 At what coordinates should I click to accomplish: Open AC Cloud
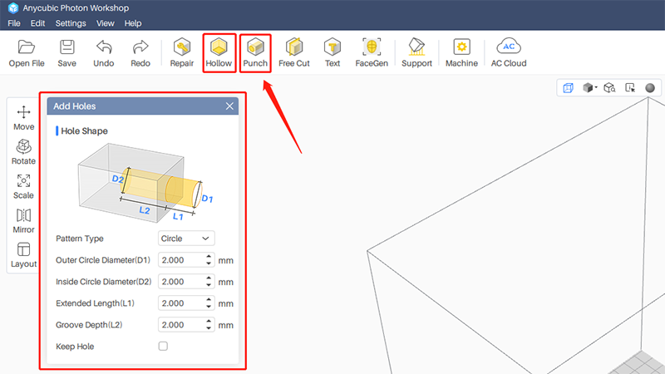point(509,53)
